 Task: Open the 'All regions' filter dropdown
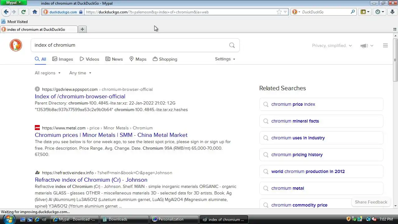[48, 73]
